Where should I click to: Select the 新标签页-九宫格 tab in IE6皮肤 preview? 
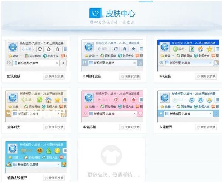pyautogui.click(x=188, y=63)
